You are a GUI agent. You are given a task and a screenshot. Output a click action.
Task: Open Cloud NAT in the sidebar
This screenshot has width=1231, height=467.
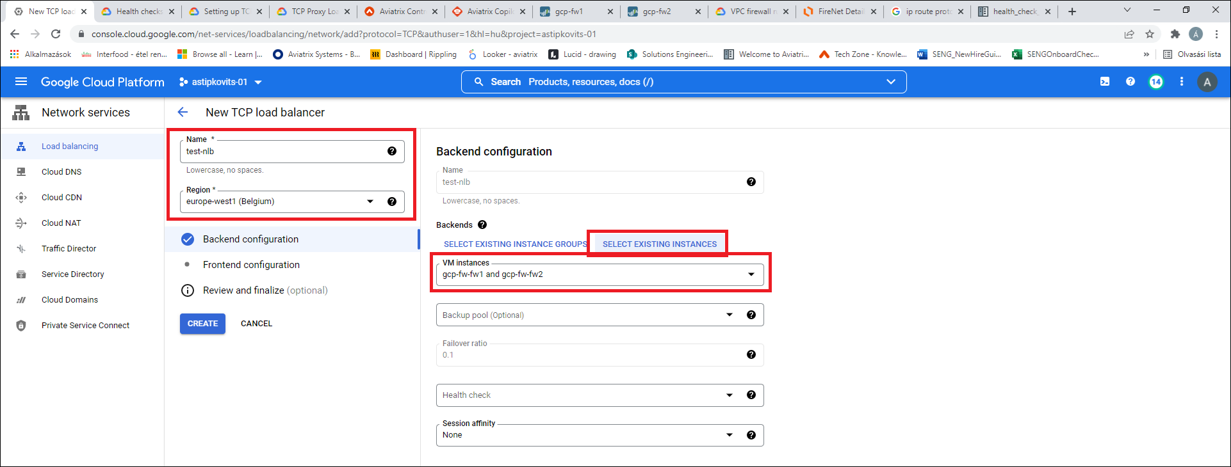coord(61,223)
